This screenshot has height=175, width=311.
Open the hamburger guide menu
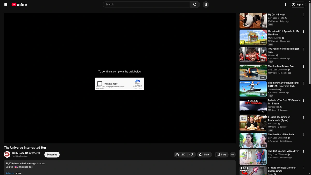pos(6,4)
